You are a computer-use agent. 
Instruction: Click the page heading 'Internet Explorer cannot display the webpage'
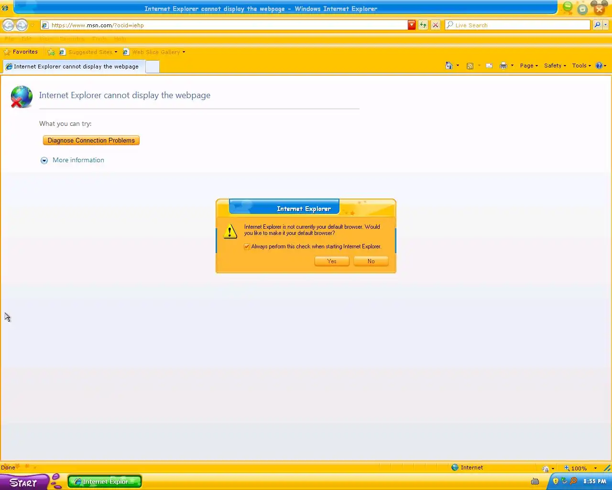tap(125, 95)
